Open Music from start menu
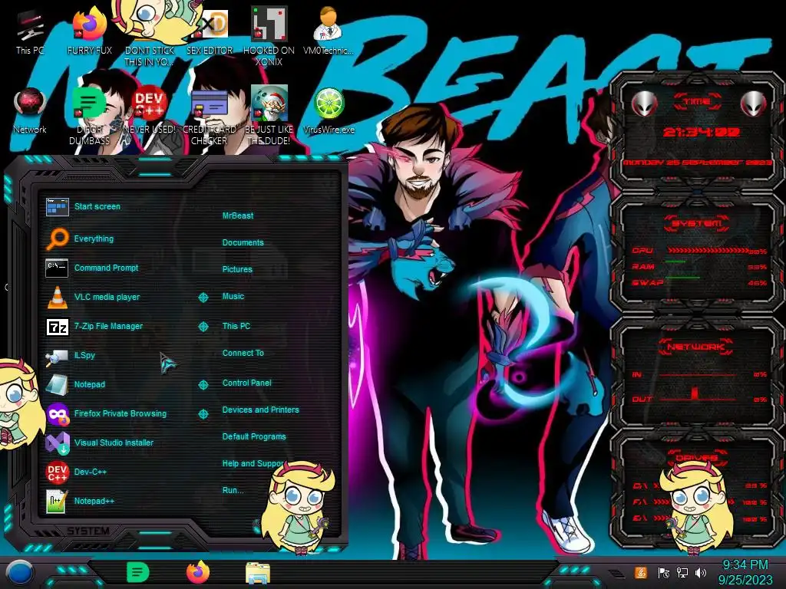 click(233, 297)
